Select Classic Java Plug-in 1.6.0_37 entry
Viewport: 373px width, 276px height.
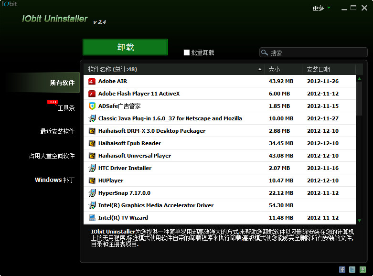click(170, 118)
